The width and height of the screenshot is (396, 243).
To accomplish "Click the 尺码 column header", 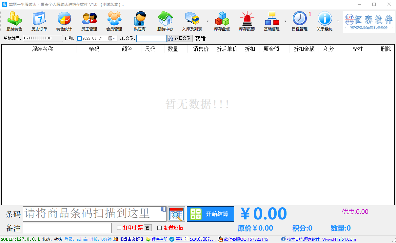I will pos(153,49).
